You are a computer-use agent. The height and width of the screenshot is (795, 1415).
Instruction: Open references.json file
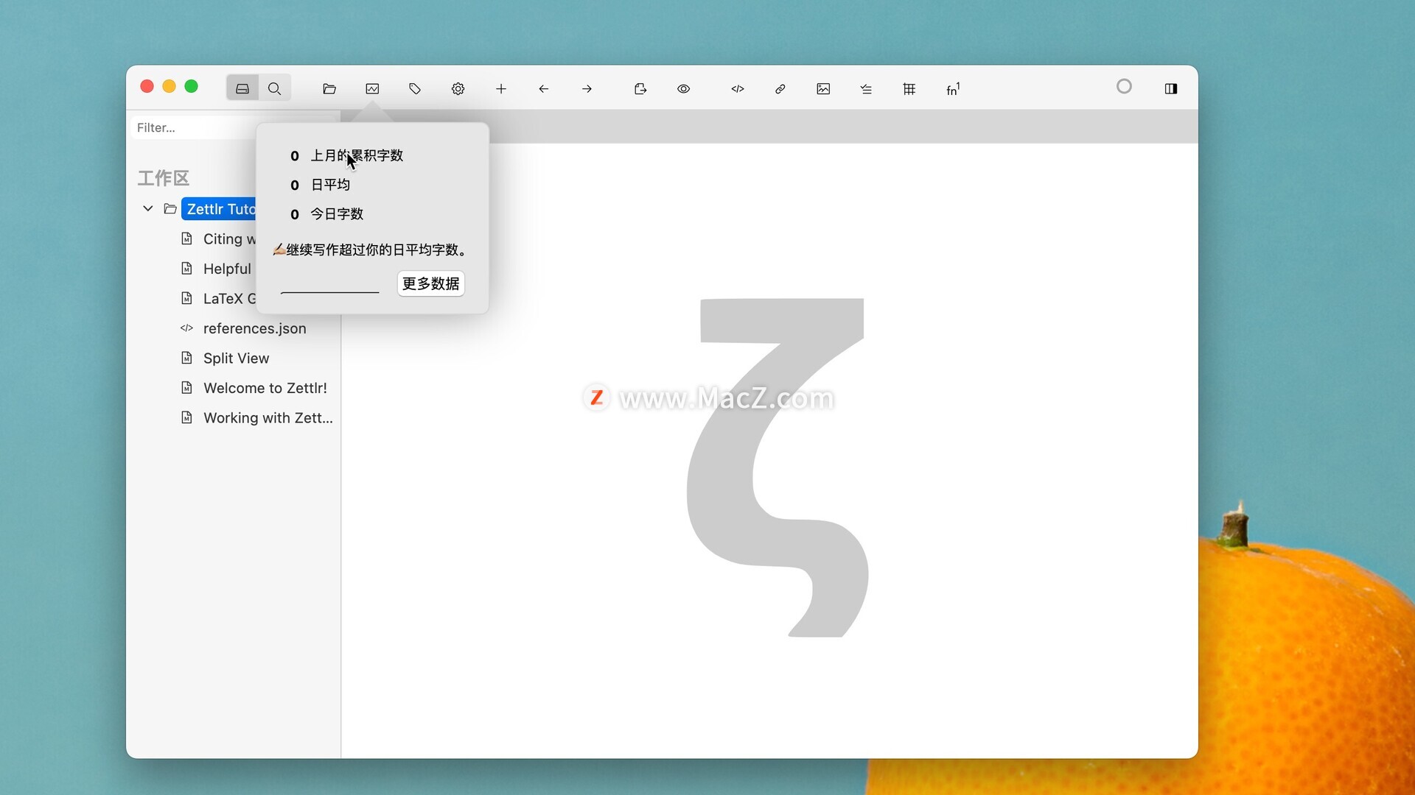pyautogui.click(x=254, y=328)
